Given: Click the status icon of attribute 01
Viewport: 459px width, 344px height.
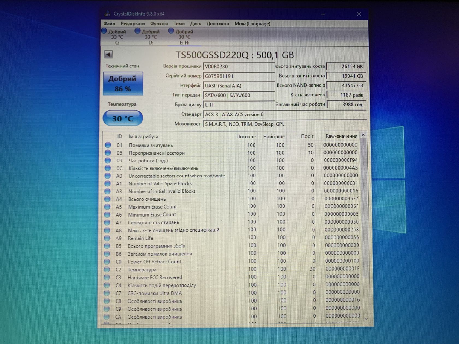Looking at the screenshot, I should [108, 145].
